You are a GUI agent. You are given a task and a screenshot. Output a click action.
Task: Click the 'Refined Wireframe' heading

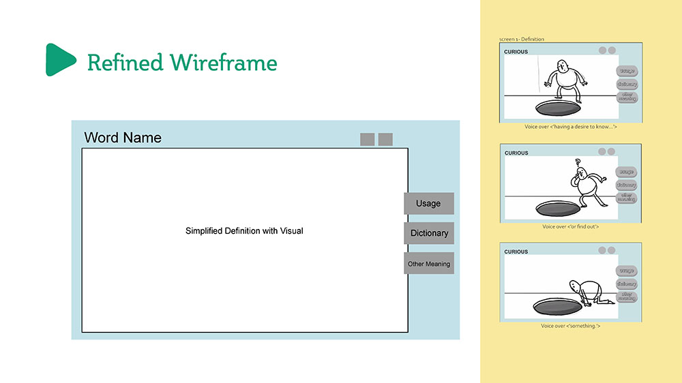[182, 63]
